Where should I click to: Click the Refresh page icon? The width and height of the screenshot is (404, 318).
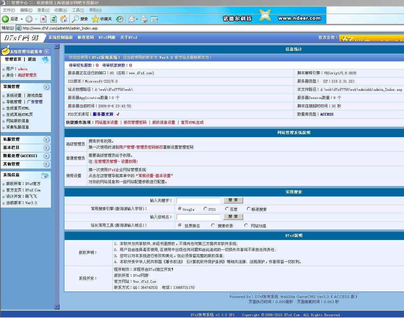[x=53, y=19]
